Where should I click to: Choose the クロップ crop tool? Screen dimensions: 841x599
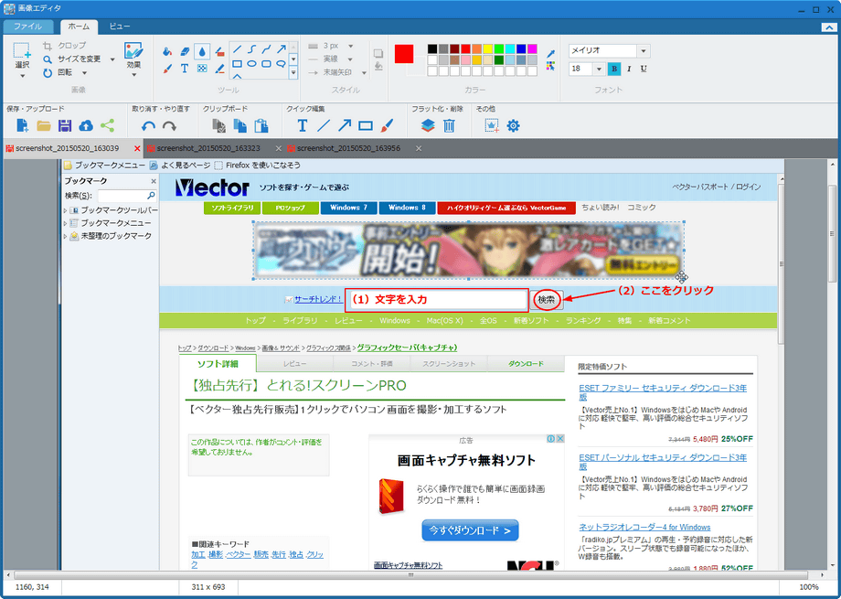(64, 46)
